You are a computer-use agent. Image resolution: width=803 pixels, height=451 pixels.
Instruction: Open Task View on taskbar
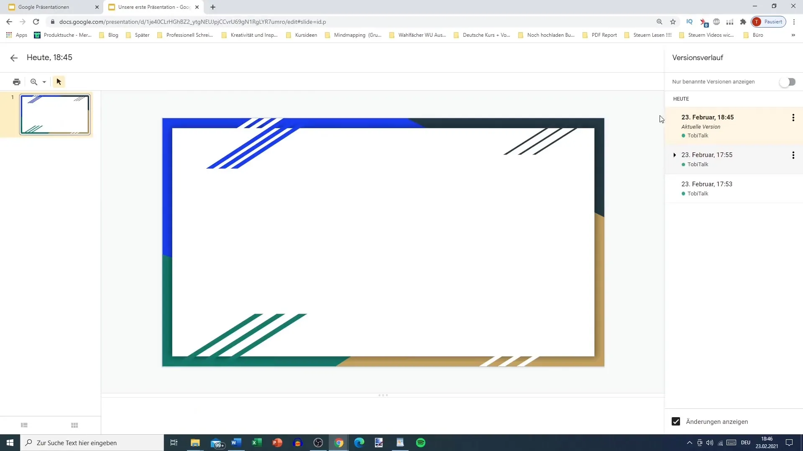174,443
